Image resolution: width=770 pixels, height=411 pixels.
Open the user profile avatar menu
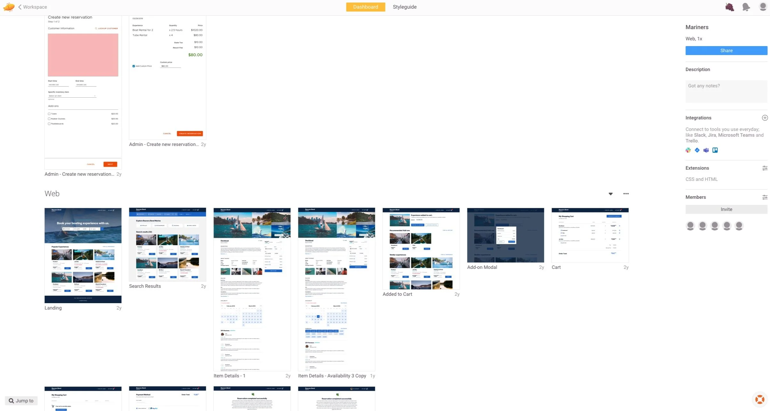pyautogui.click(x=763, y=7)
